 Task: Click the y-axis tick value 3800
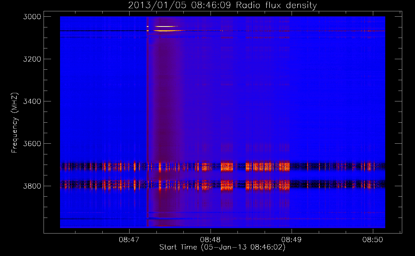pos(32,186)
